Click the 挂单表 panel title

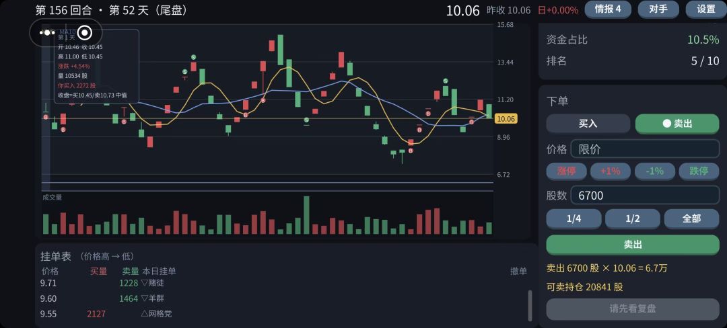click(x=56, y=256)
